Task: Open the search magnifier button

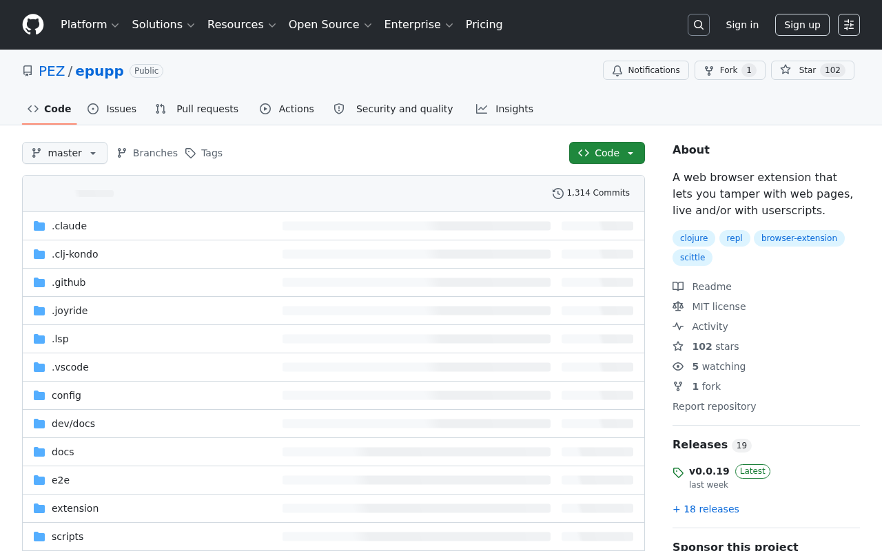Action: pos(699,25)
